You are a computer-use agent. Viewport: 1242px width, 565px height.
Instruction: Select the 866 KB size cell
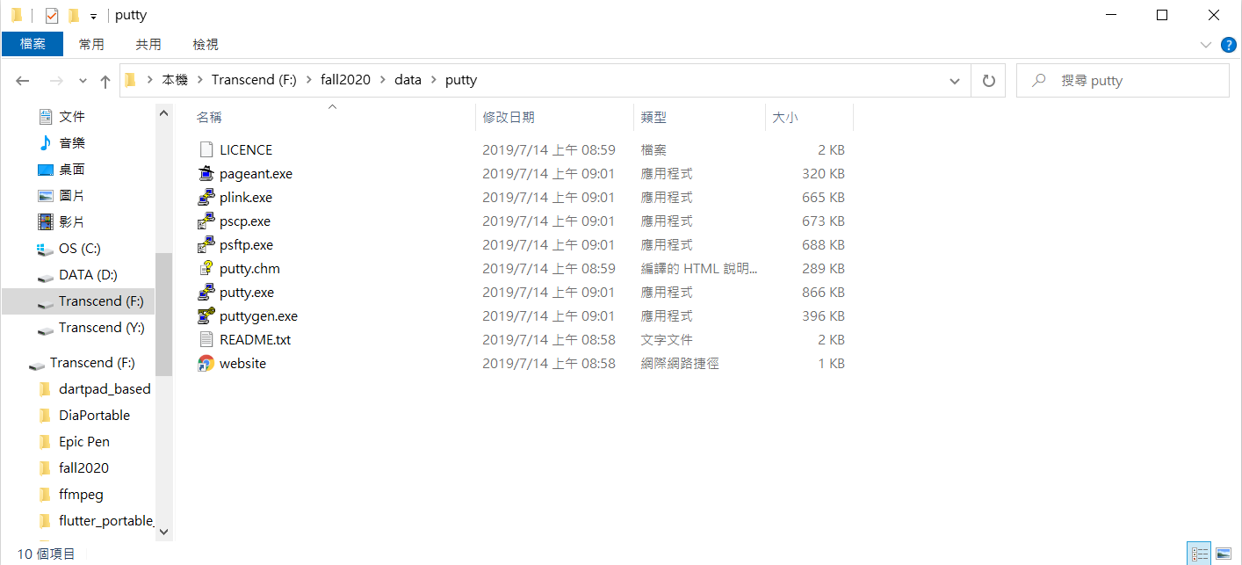pos(823,293)
